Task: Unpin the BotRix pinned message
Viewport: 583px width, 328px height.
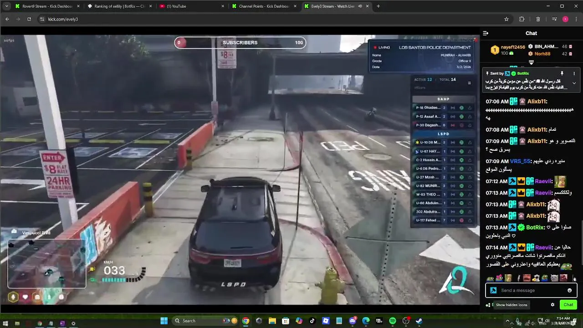Action: (x=562, y=73)
